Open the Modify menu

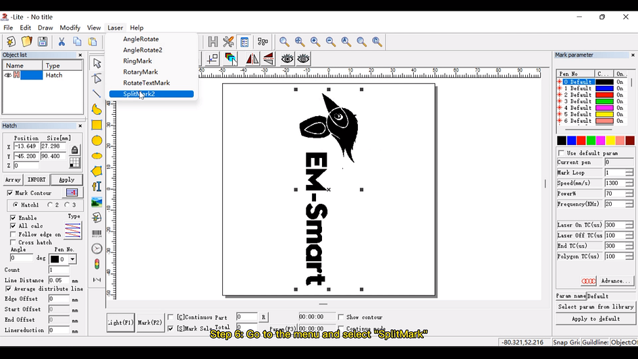pyautogui.click(x=70, y=28)
